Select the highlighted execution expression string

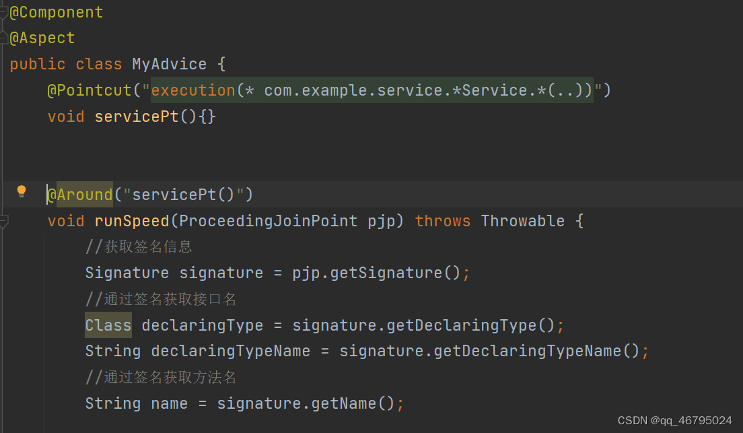370,90
